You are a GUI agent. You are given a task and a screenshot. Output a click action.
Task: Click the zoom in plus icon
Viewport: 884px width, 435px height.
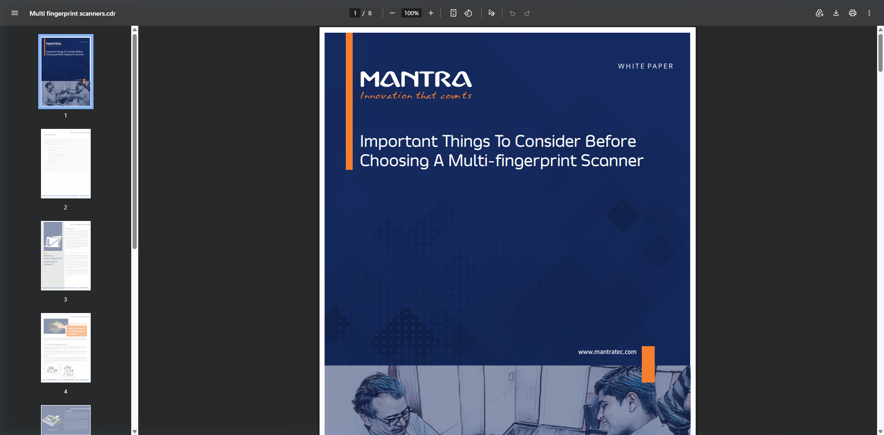pyautogui.click(x=431, y=13)
